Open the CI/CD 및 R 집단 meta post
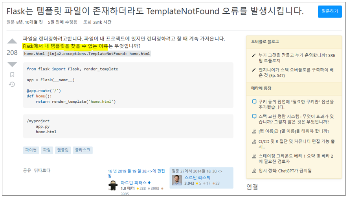The image size is (347, 198). (297, 144)
